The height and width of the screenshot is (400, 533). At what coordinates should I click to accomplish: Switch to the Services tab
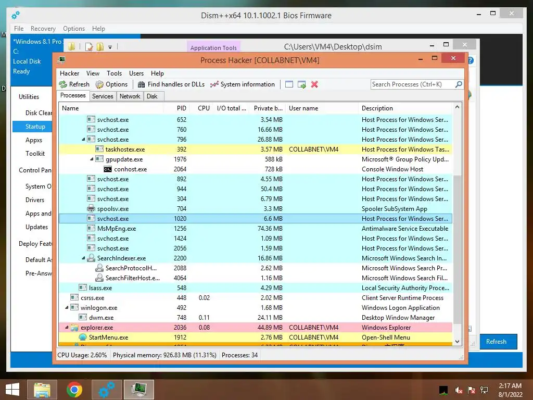[x=103, y=96]
